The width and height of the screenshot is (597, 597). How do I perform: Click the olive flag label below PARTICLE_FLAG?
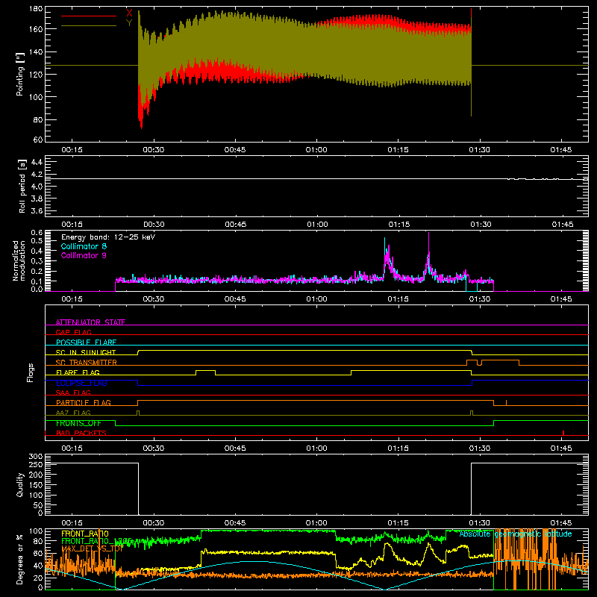[x=73, y=413]
